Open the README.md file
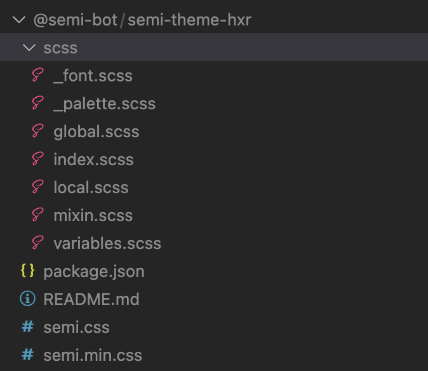428x371 pixels. [91, 299]
